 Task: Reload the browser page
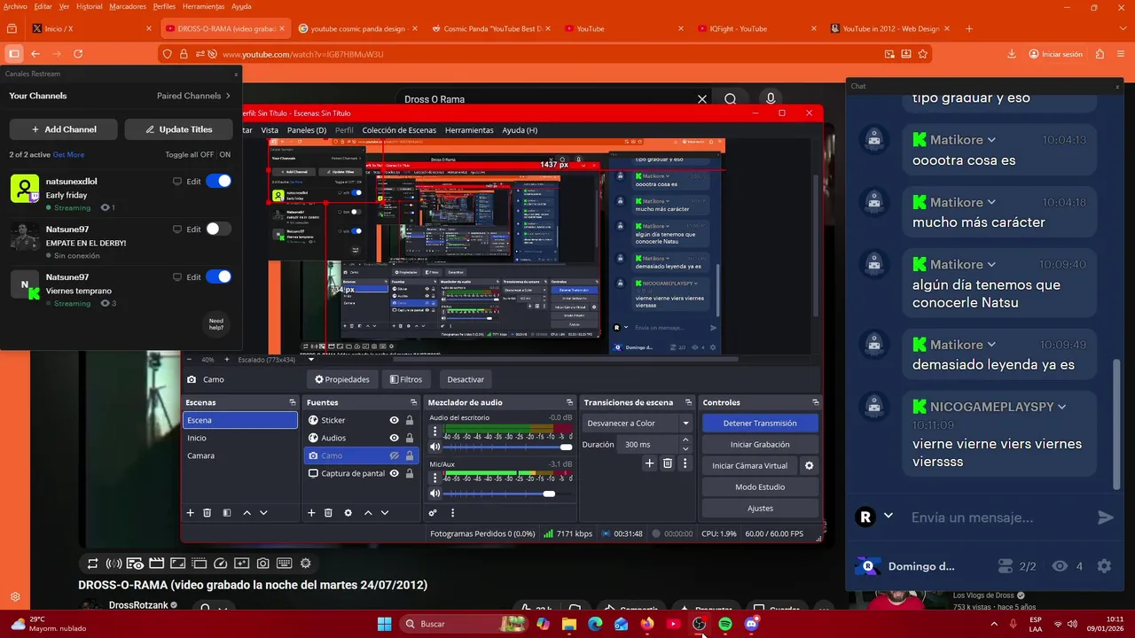point(78,54)
